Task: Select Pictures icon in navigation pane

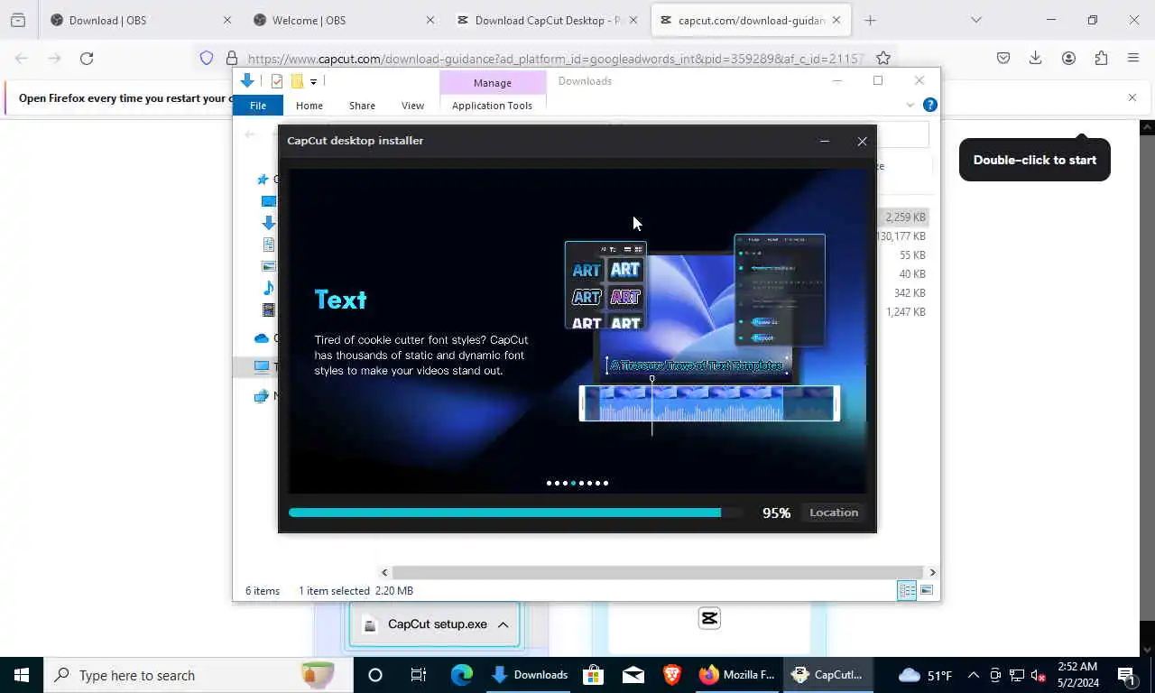Action: click(x=269, y=266)
